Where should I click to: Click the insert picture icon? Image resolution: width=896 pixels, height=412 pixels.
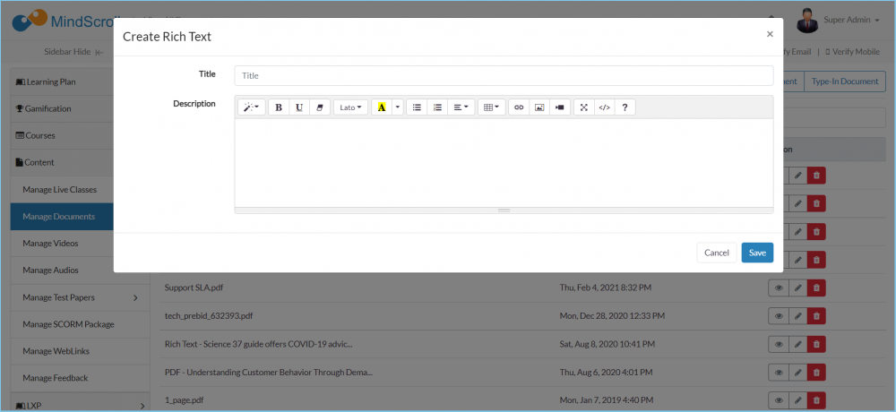pos(539,107)
